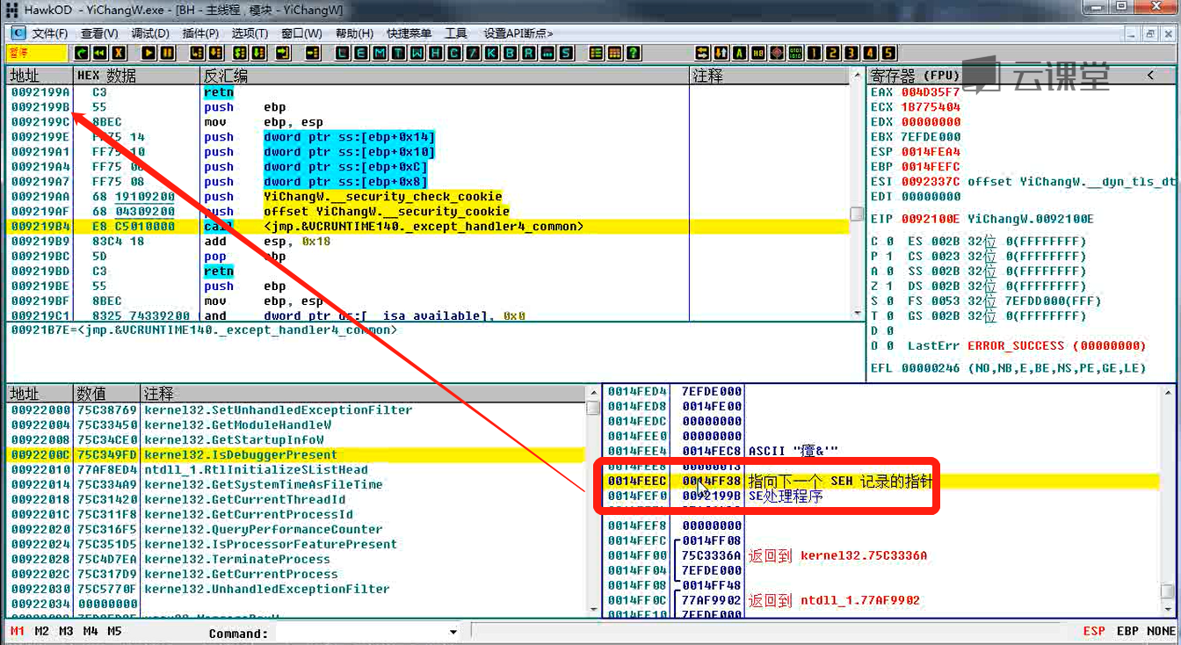Screen dimensions: 1181x645
Task: Open Breakpoints window with B icon
Action: click(x=510, y=53)
